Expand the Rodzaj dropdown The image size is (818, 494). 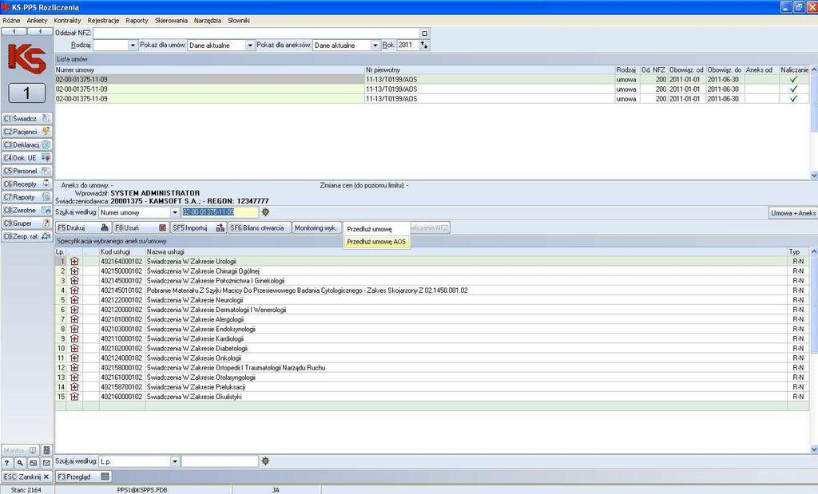pos(133,45)
